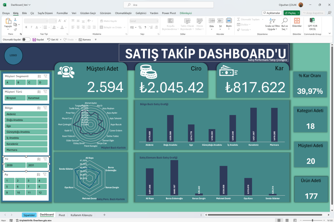
Task: Click the horizontal scrollbar thumb
Action: click(265, 215)
